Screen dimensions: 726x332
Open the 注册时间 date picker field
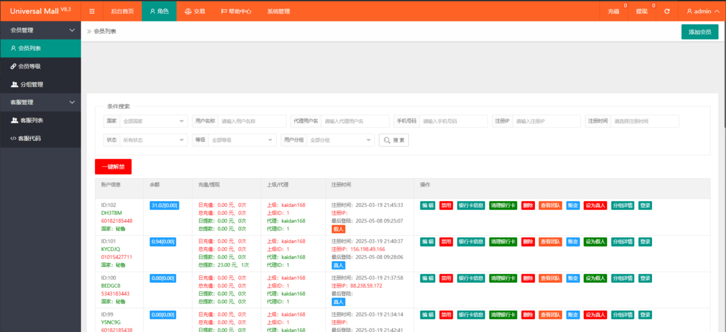[x=645, y=121]
